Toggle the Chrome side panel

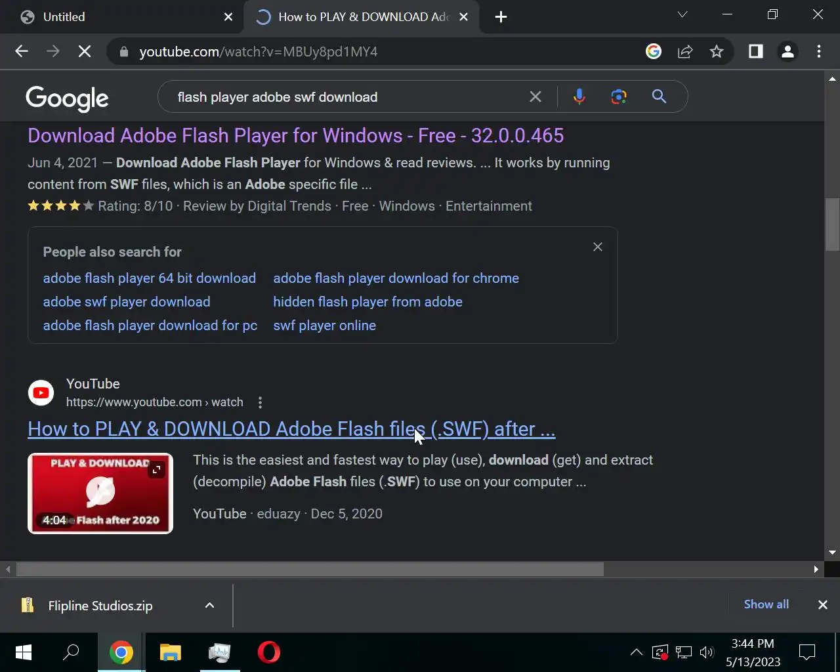[756, 51]
